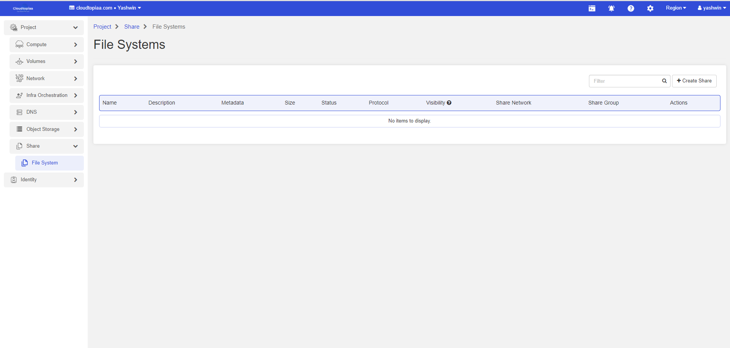
Task: Click the search magnifier icon in Filter
Action: point(664,81)
